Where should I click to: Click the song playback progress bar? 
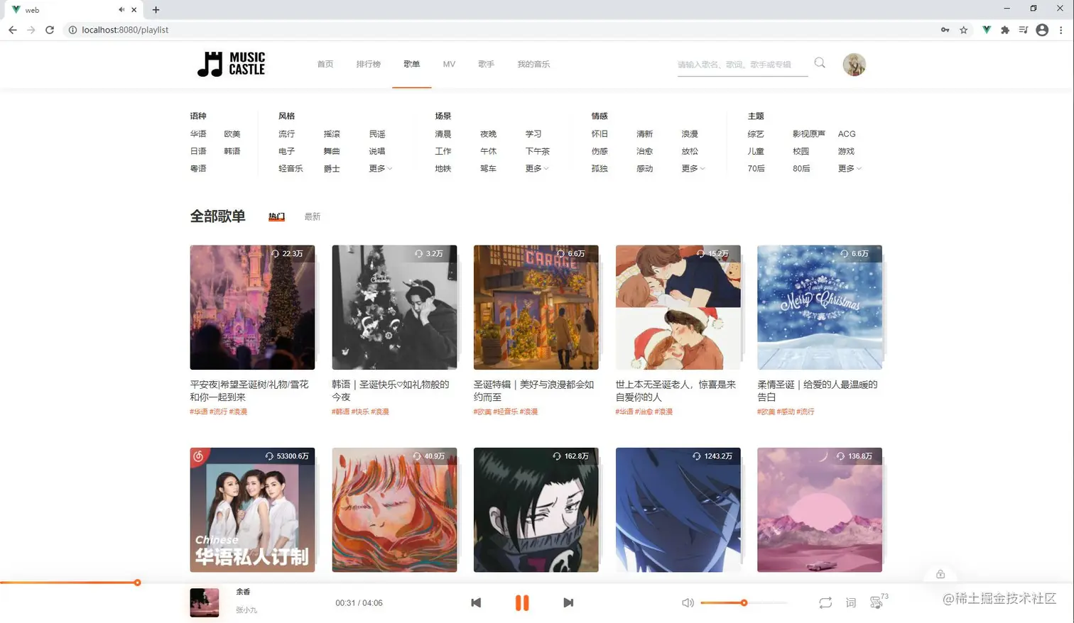(x=537, y=583)
